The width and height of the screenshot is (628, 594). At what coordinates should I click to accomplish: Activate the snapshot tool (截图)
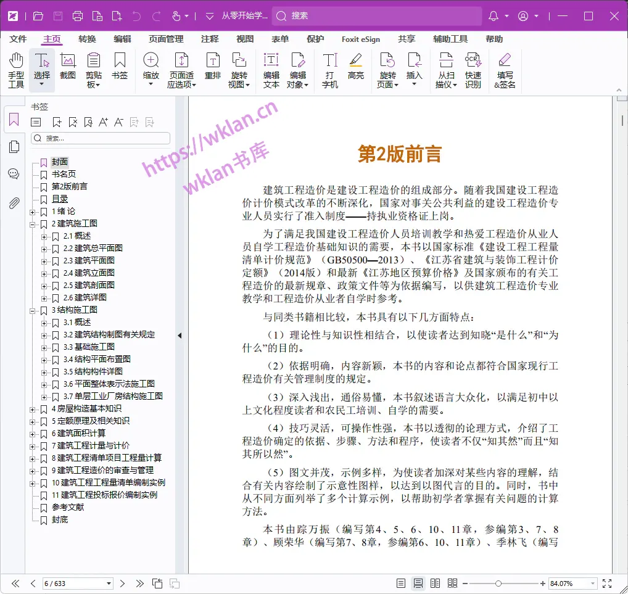tap(68, 67)
